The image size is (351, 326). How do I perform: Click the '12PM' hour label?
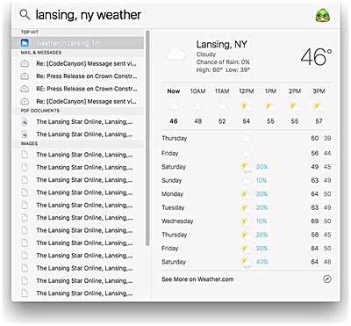point(246,91)
